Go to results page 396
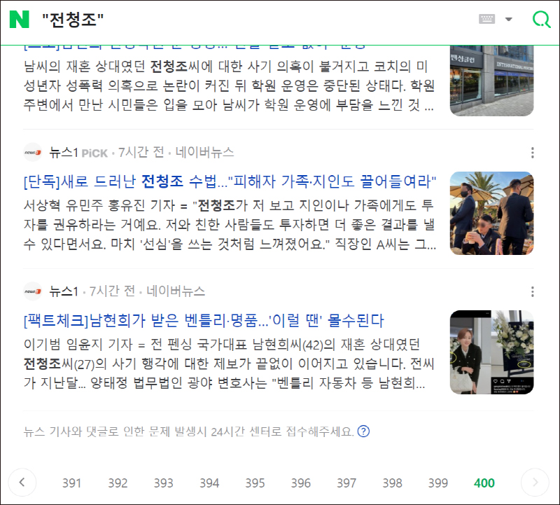The height and width of the screenshot is (505, 560). 301,483
